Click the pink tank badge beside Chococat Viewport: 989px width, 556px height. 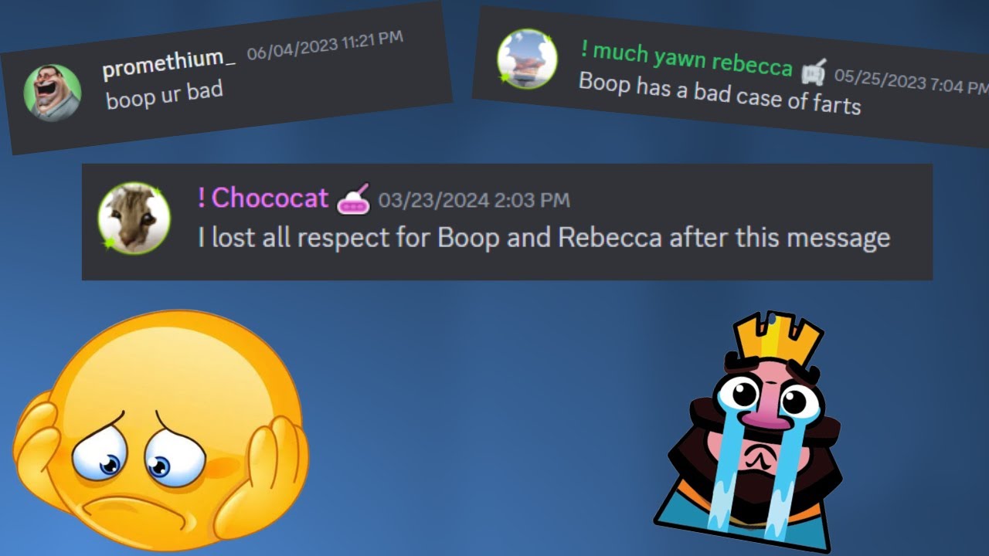[353, 198]
